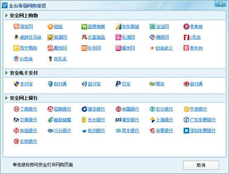
Task: Collapse the 安全电子支付 section arrow
Action: pos(6,73)
